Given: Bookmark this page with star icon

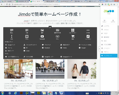Looking at the screenshot, I should pos(99,4).
